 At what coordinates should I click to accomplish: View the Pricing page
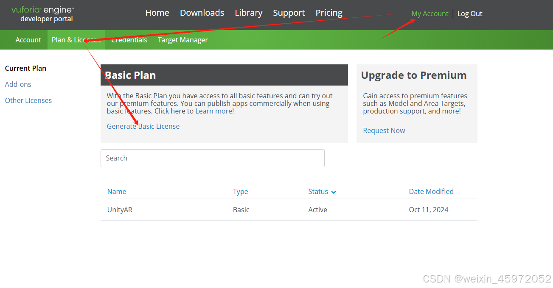pos(329,13)
